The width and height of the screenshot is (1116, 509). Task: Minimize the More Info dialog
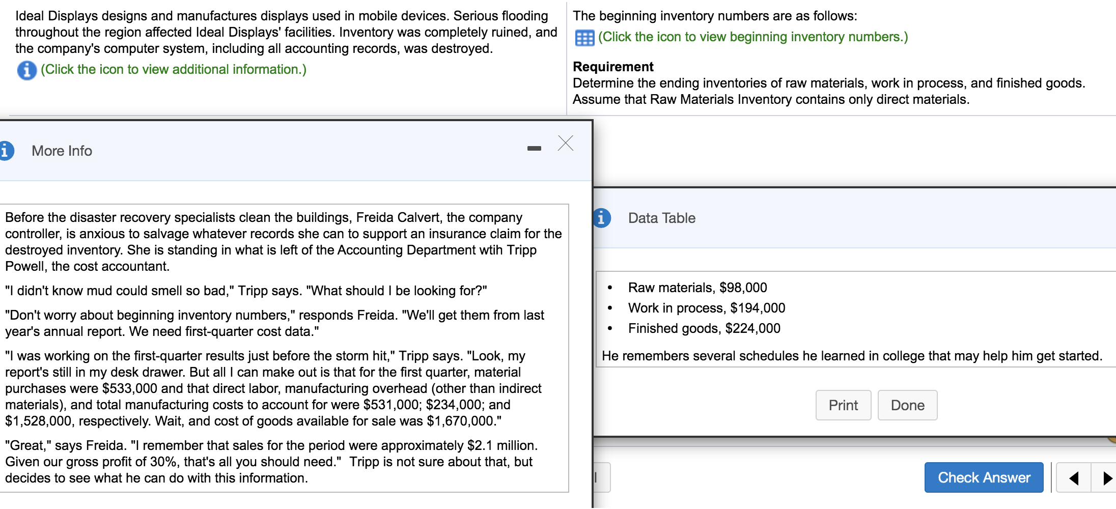(534, 148)
